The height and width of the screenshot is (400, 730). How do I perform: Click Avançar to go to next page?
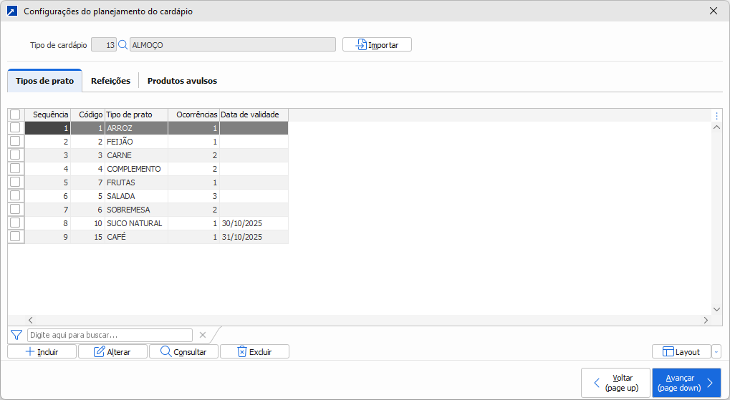point(686,383)
